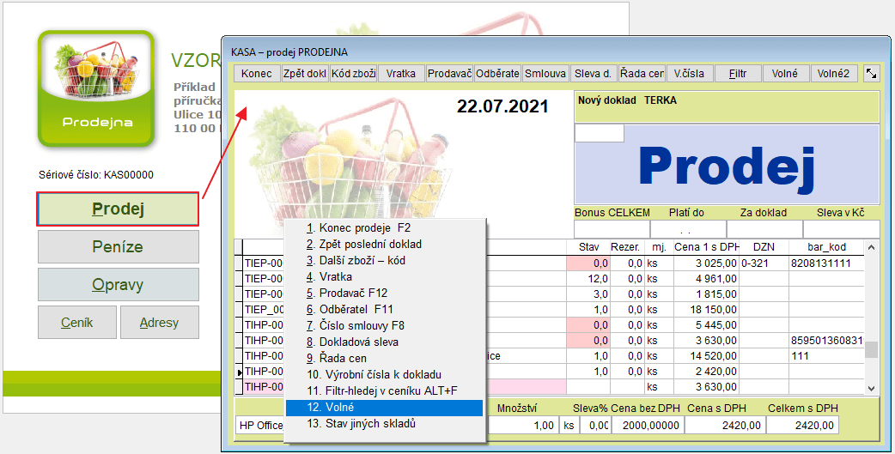Click the Platí do date field
895x454 pixels.
pos(688,228)
